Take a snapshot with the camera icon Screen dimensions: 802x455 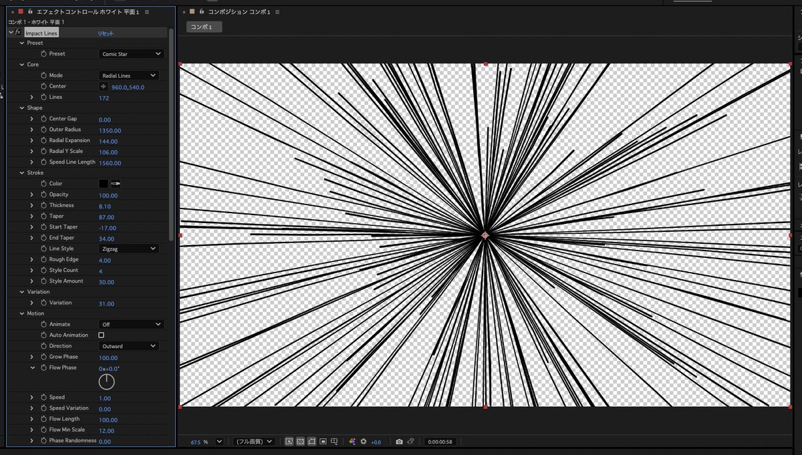(399, 442)
